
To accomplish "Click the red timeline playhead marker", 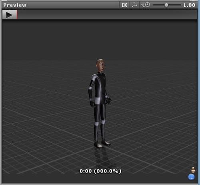I will [x=17, y=15].
